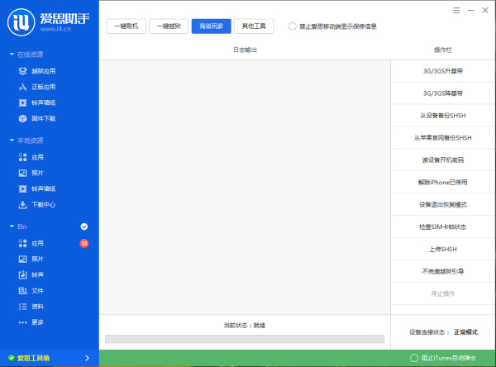Collapse the Bin device section
The width and height of the screenshot is (496, 367).
12,226
